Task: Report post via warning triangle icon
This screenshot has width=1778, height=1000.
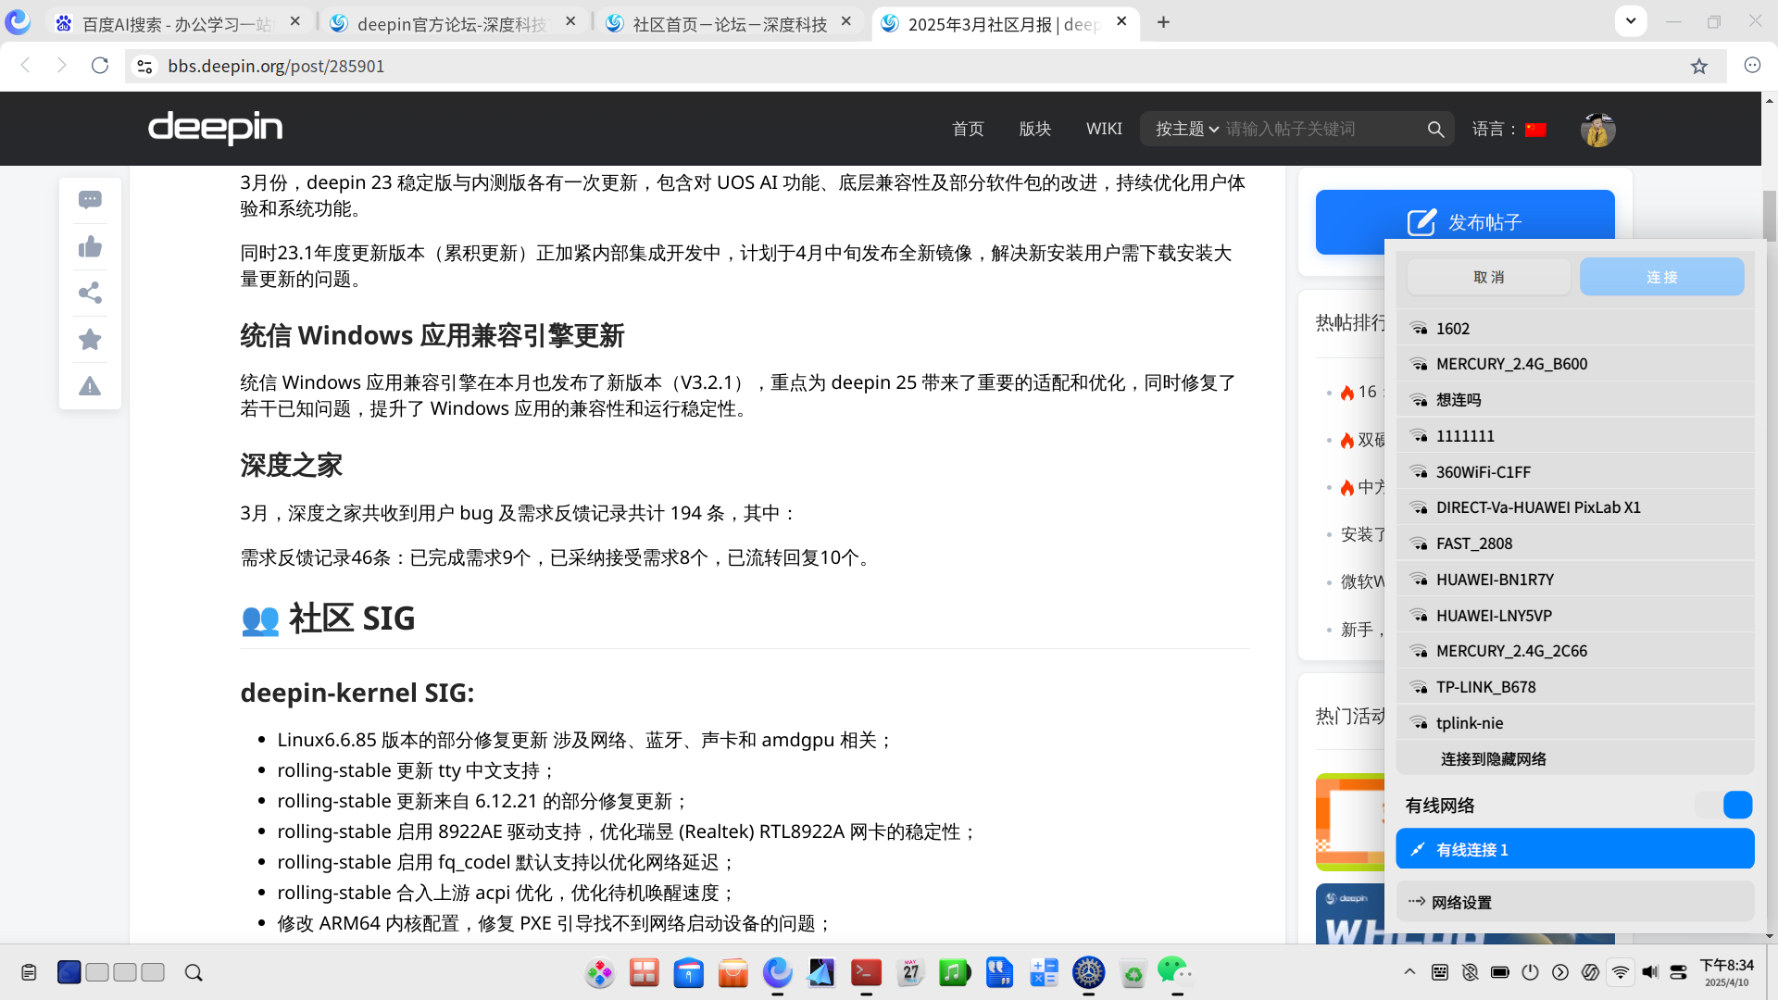Action: point(90,385)
